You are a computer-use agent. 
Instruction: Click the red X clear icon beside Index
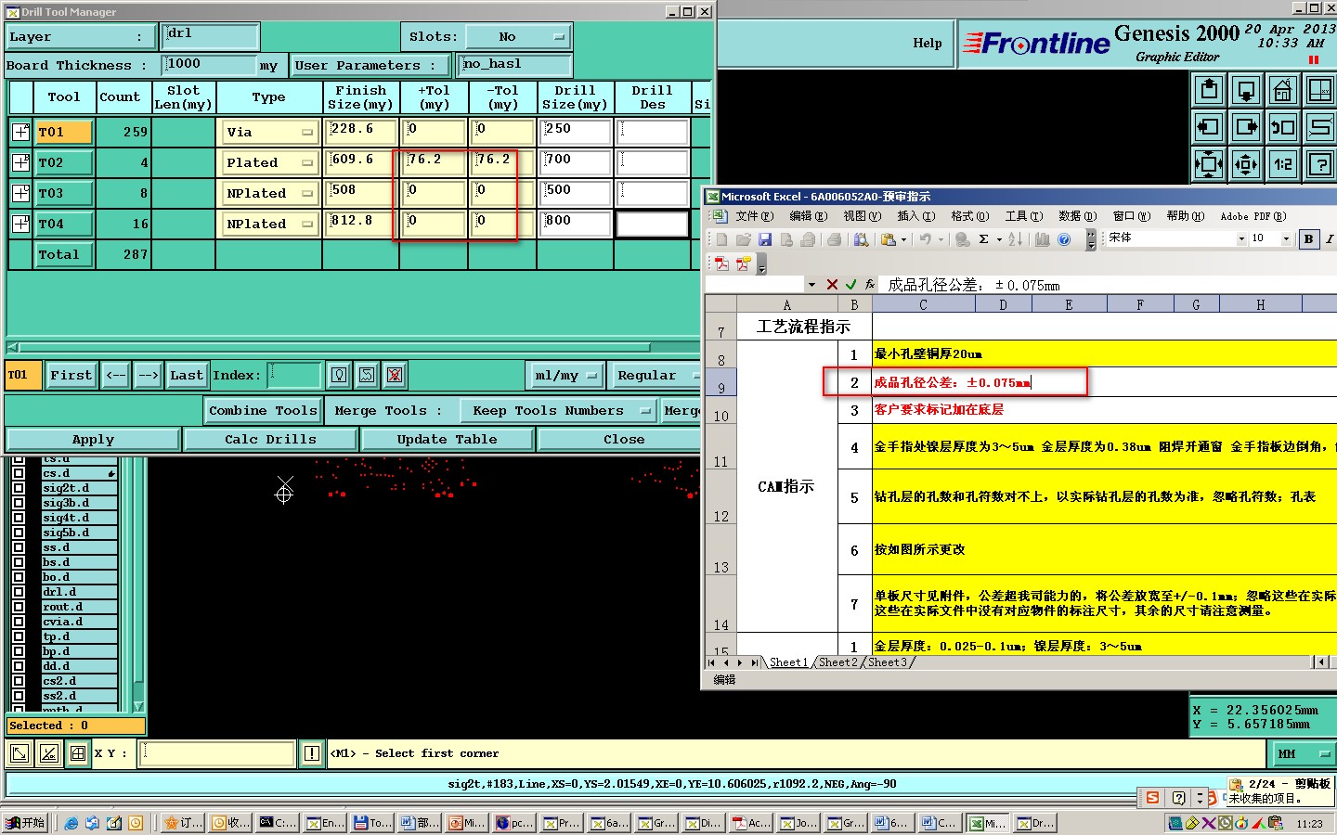[395, 375]
